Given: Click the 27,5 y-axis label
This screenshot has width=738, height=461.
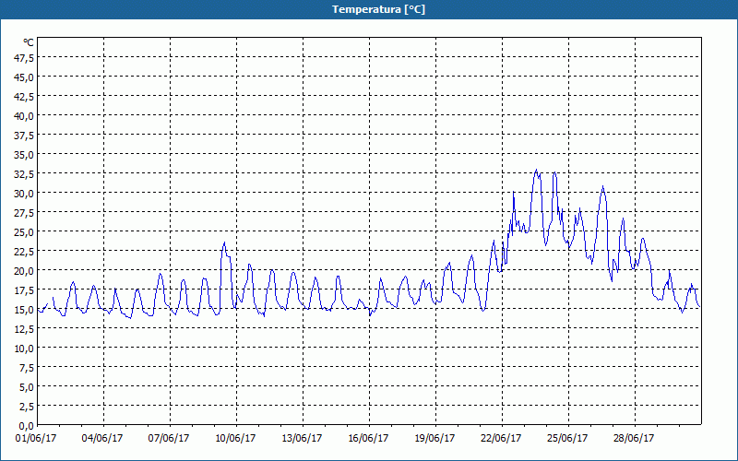Looking at the screenshot, I should (25, 213).
